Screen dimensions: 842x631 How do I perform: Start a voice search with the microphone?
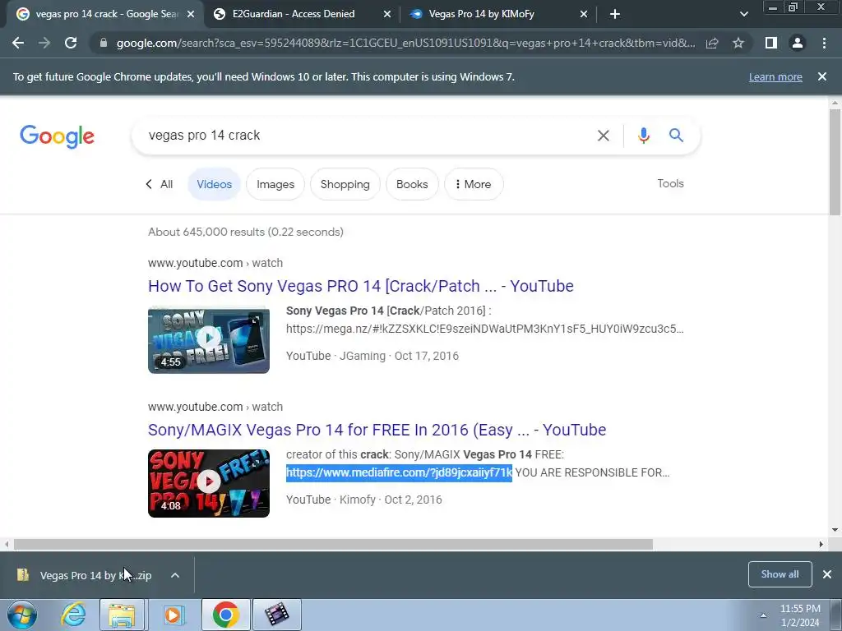click(x=643, y=136)
